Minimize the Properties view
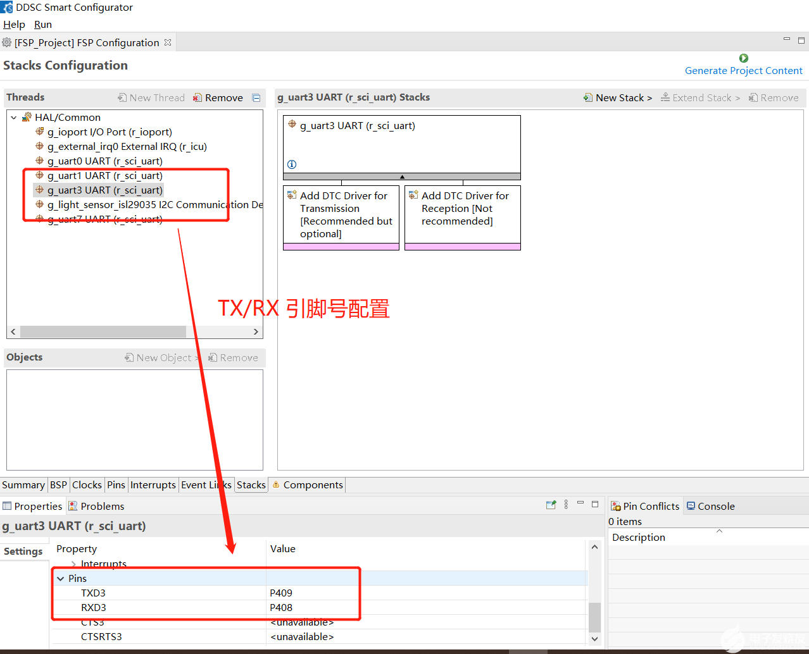This screenshot has height=654, width=809. pos(580,503)
